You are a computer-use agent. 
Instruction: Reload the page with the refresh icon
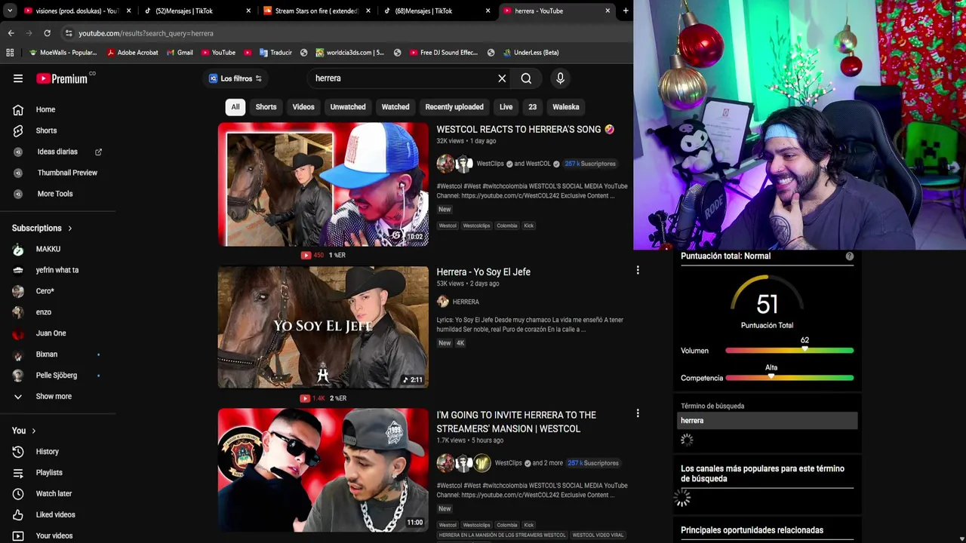pyautogui.click(x=47, y=33)
